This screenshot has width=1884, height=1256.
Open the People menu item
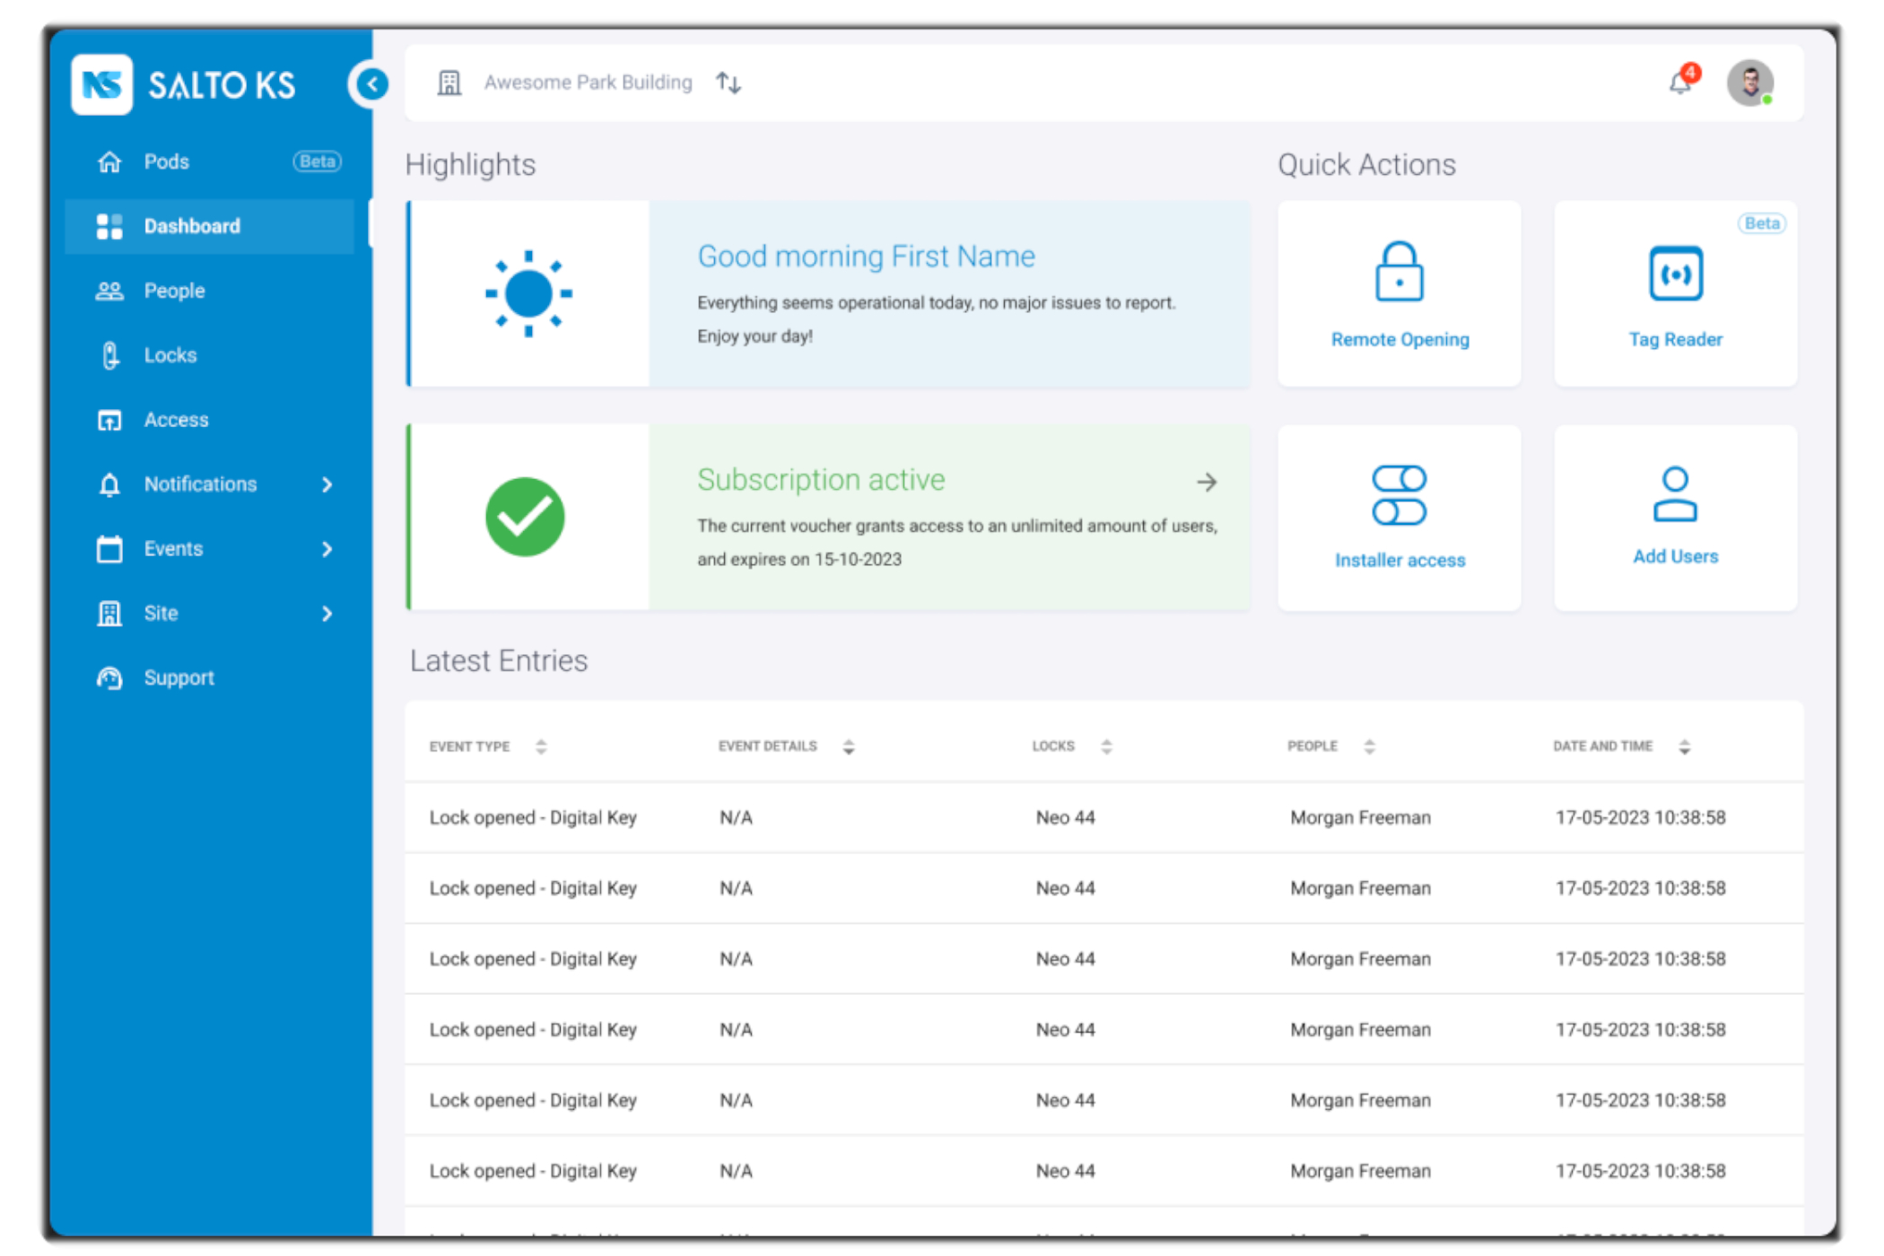[174, 291]
